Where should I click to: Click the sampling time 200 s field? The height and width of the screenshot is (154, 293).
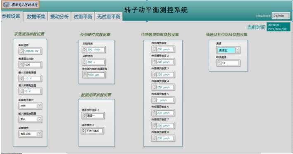pyautogui.click(x=96, y=62)
